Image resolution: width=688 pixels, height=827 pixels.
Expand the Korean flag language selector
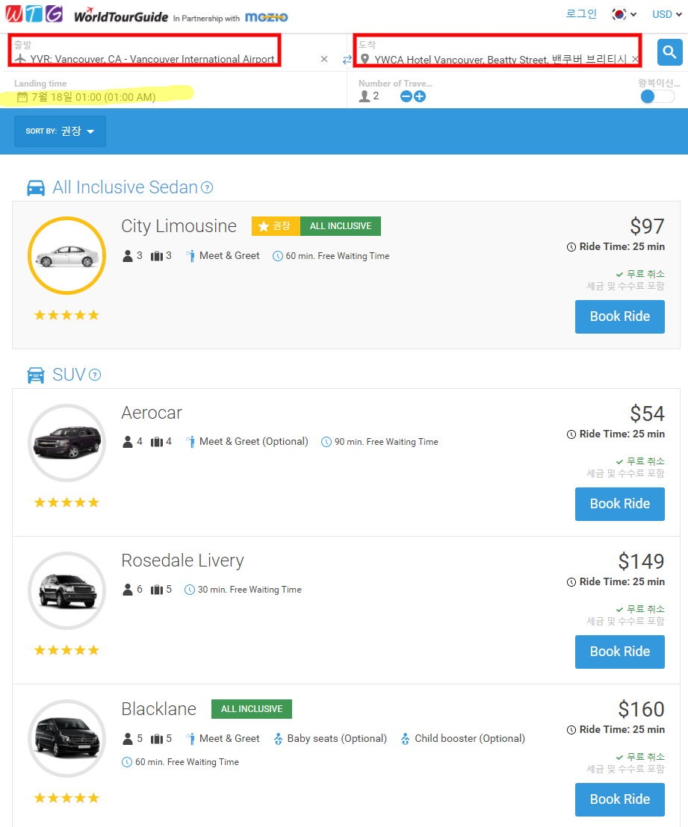pos(624,14)
